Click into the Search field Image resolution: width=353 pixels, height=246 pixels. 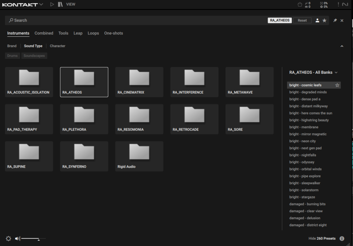tap(135, 20)
